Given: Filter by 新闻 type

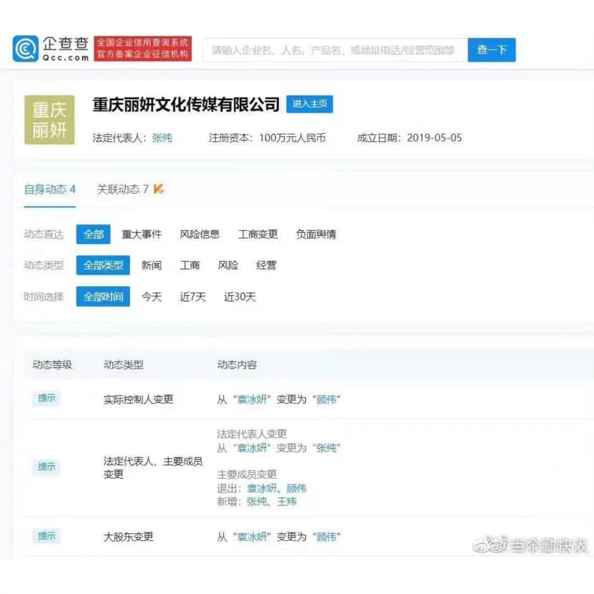Looking at the screenshot, I should 151,265.
